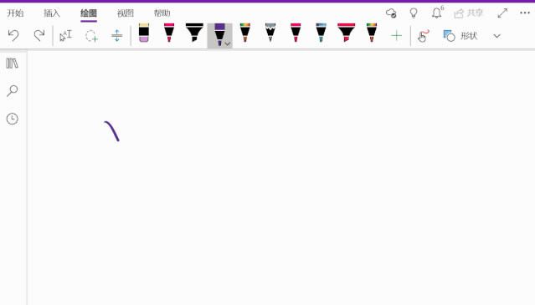The height and width of the screenshot is (305, 535).
Task: Open the lightbulb tell-me feature
Action: point(414,13)
